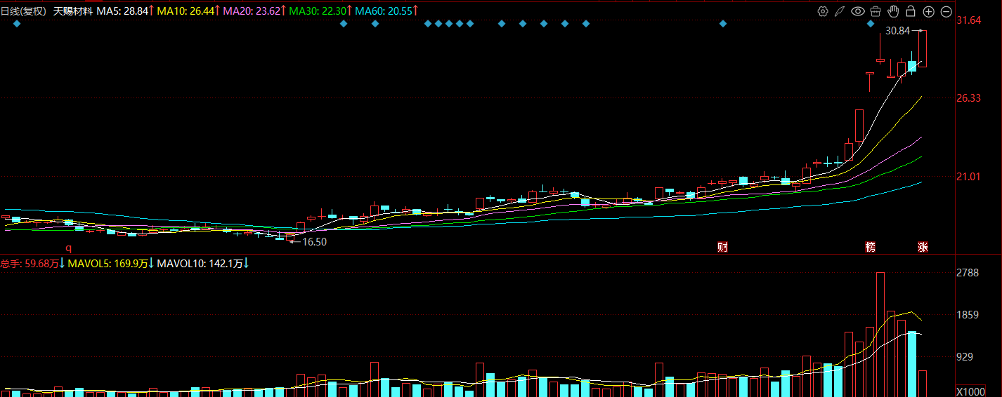Open the 涨 limit-up event marker
Screen dimensions: 1002x397
coord(923,247)
